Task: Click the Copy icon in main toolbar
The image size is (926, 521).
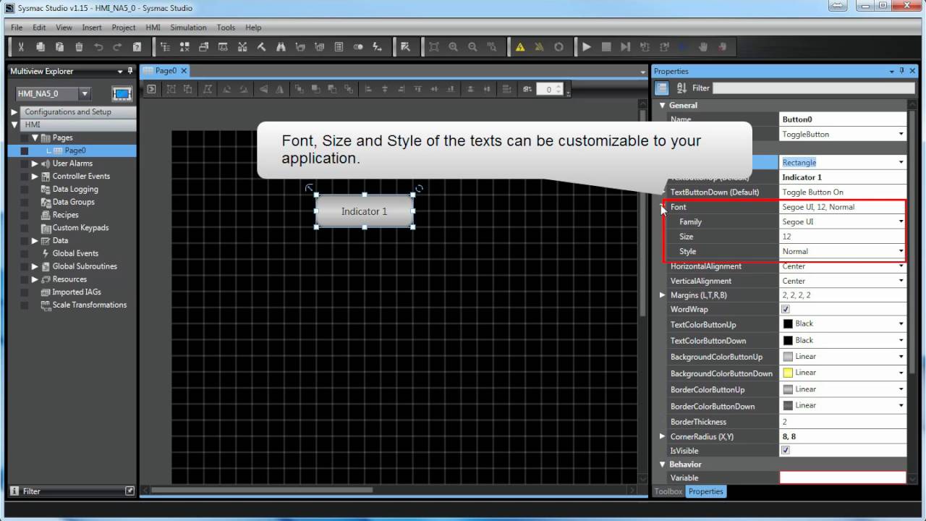Action: [x=41, y=47]
